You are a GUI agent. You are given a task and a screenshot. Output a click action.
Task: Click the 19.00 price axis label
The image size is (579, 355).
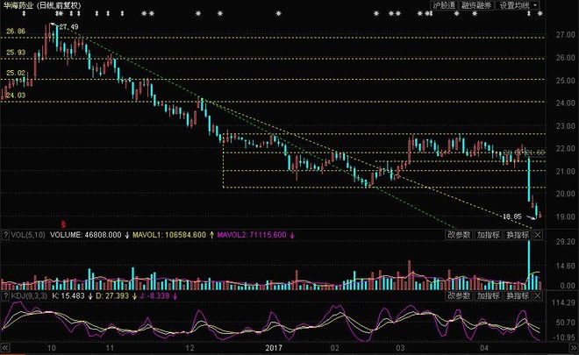[x=565, y=217]
